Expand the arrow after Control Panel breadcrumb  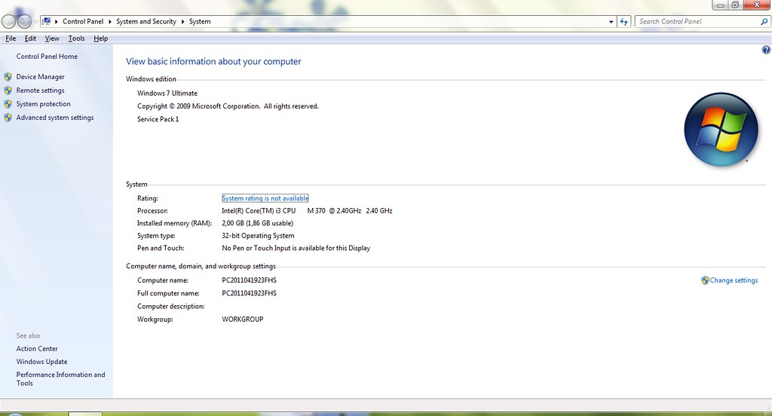(x=112, y=22)
